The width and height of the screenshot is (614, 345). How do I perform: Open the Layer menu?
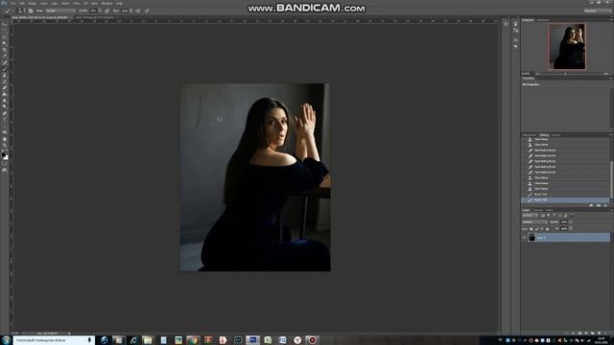tap(43, 3)
